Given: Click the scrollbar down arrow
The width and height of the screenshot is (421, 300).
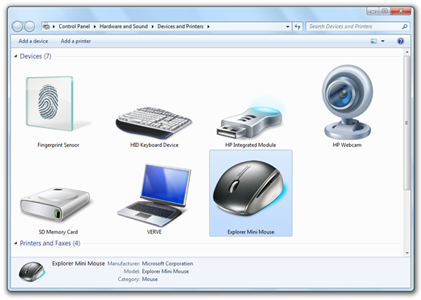Looking at the screenshot, I should tap(407, 253).
